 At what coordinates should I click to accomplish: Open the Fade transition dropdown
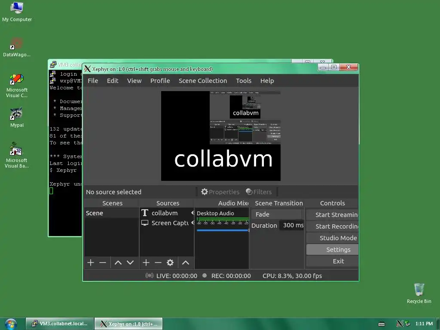[277, 214]
